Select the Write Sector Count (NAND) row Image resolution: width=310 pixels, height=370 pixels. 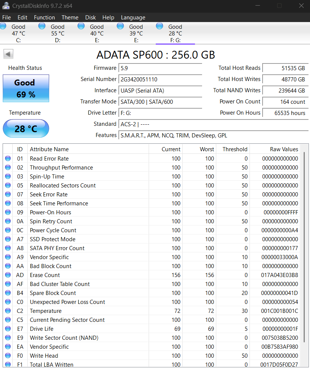(x=152, y=338)
